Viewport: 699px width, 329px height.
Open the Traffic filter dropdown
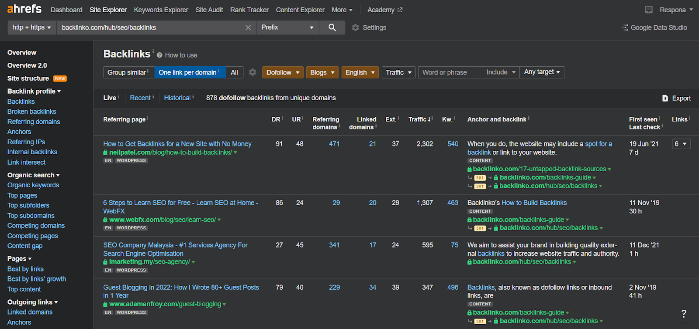pos(398,72)
